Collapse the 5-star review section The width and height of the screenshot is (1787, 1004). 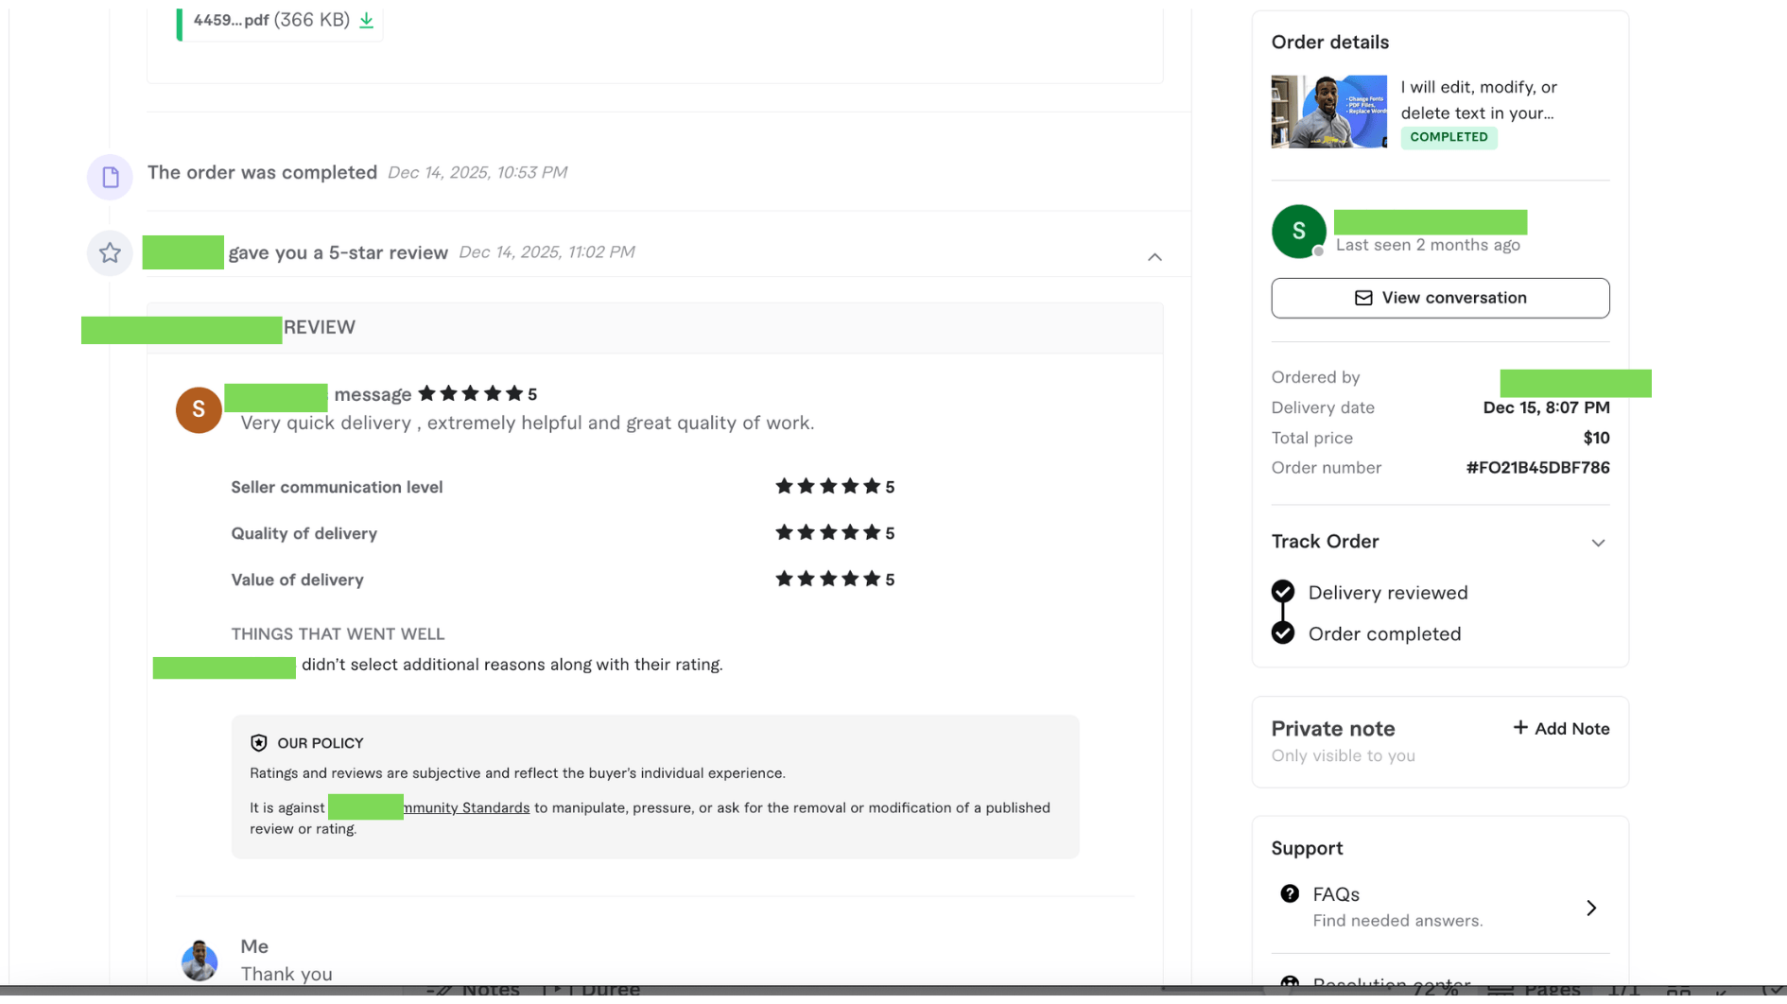1154,257
